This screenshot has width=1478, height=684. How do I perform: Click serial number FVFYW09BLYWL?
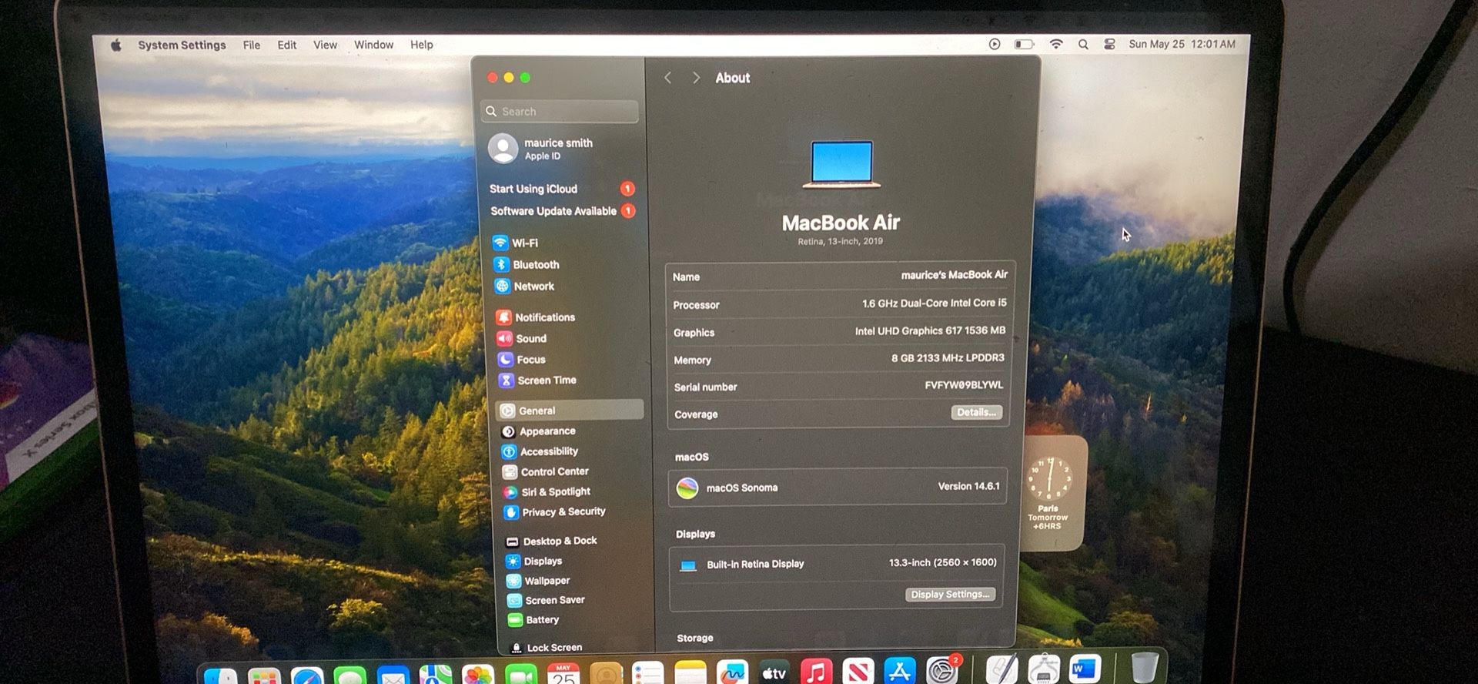[964, 385]
